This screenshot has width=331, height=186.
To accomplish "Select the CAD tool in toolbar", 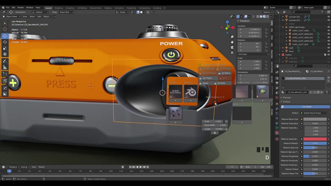I will click(x=5, y=81).
